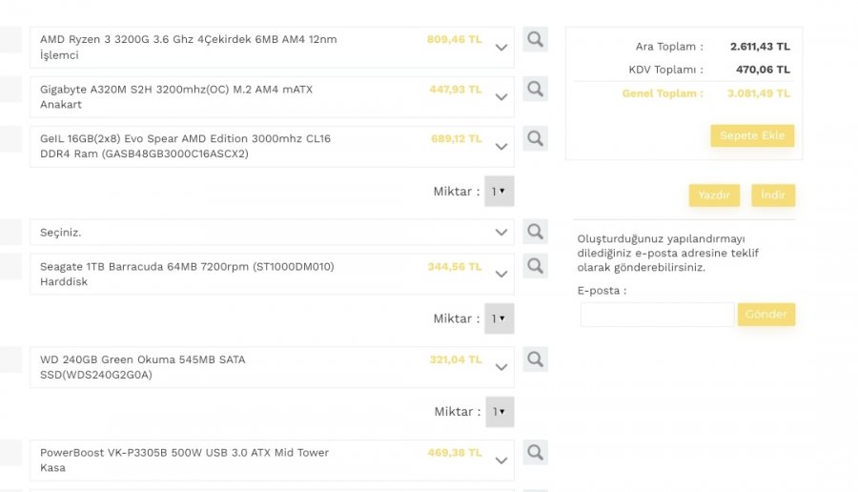Click magnifier icon beside Seagate 1TB Barracuda

pos(535,266)
